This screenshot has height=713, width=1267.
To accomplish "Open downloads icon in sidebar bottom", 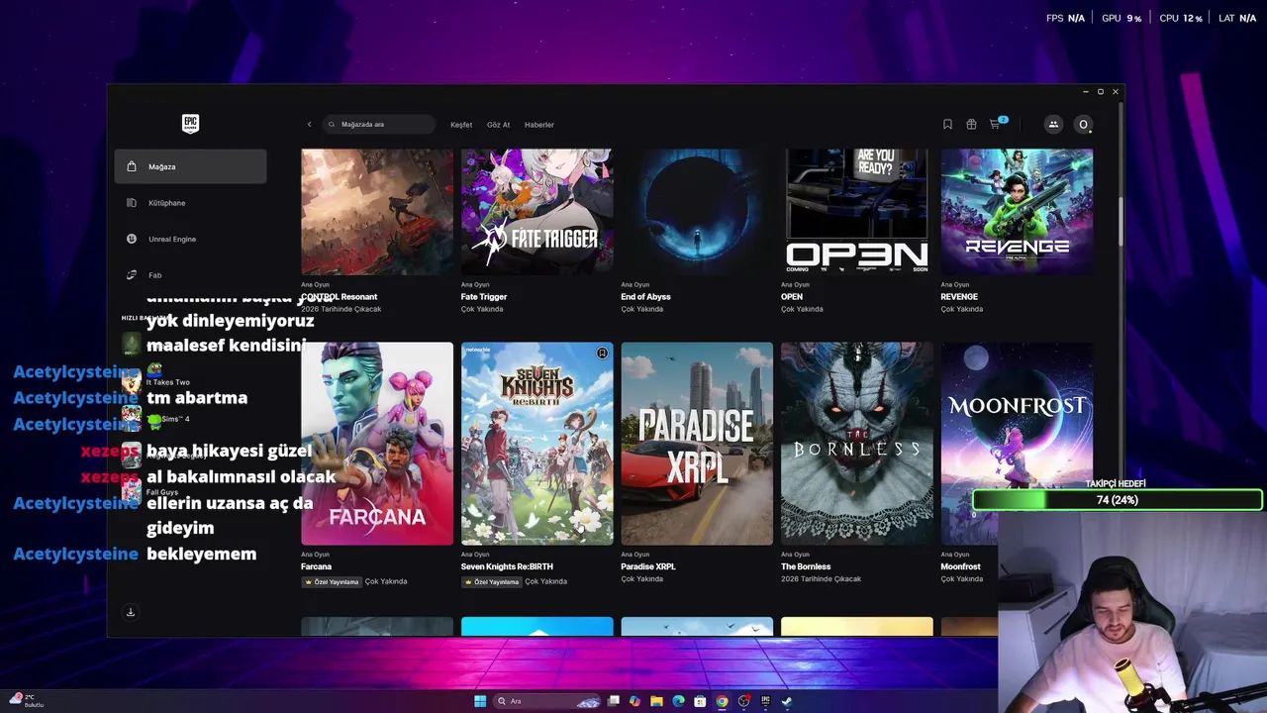I will click(130, 612).
